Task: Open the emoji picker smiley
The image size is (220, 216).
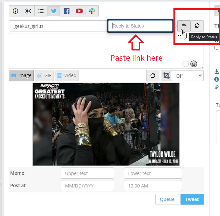Action: click(194, 64)
